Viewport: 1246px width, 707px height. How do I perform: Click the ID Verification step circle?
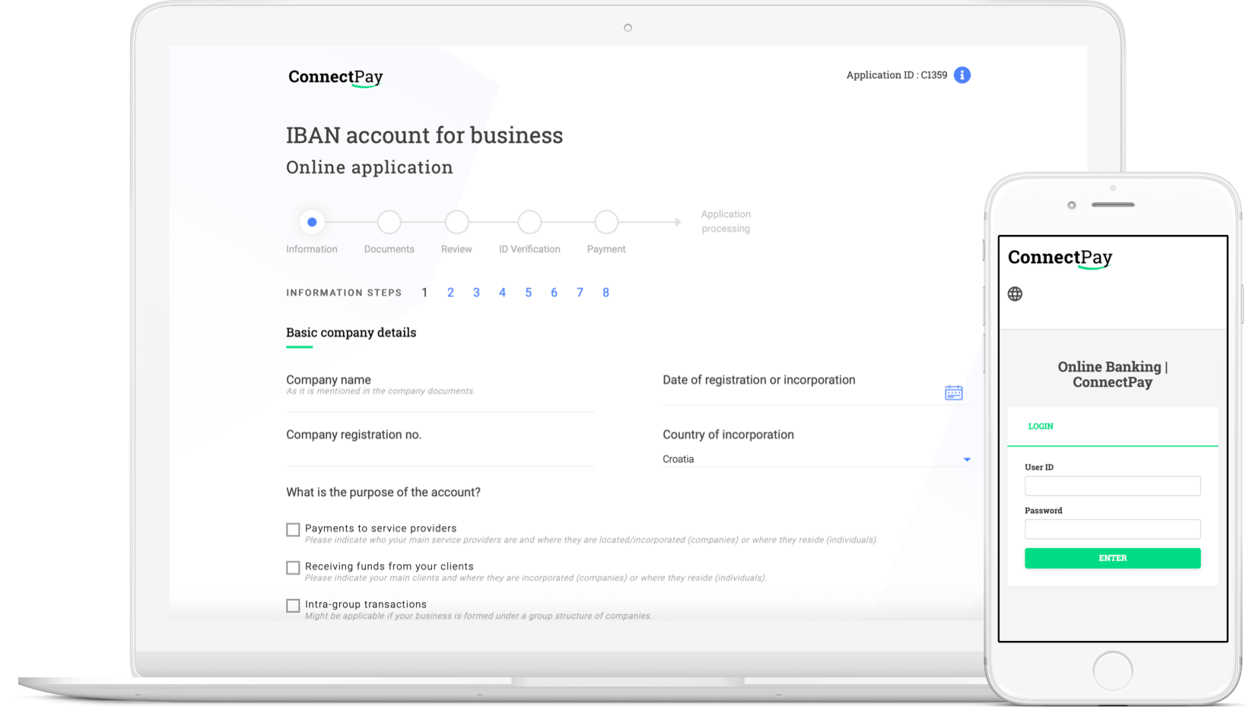tap(529, 222)
